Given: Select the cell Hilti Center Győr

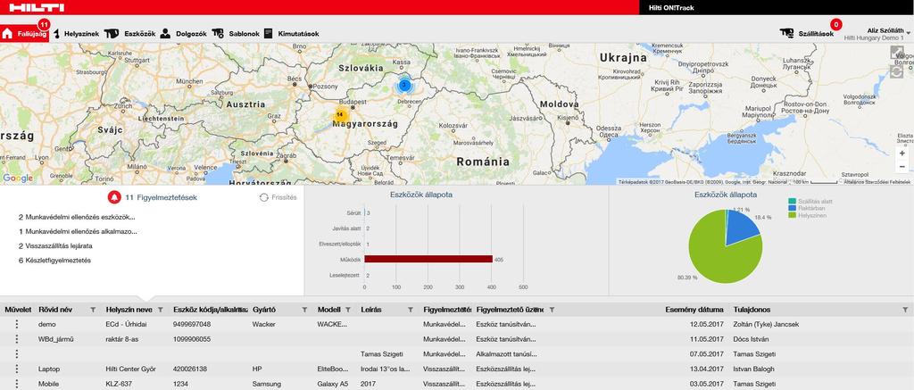Looking at the screenshot, I should tap(130, 369).
